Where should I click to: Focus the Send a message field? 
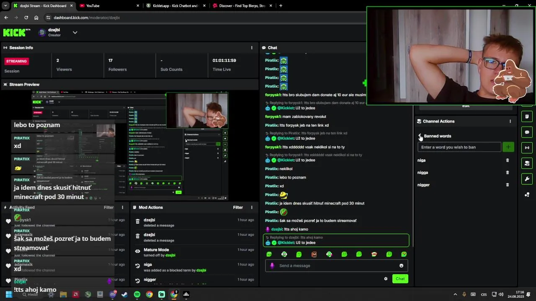(x=336, y=265)
